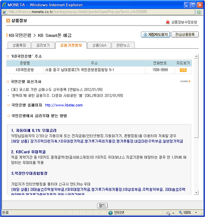Open the http://www.kbstar.com link
205x217 pixels.
click(64, 105)
